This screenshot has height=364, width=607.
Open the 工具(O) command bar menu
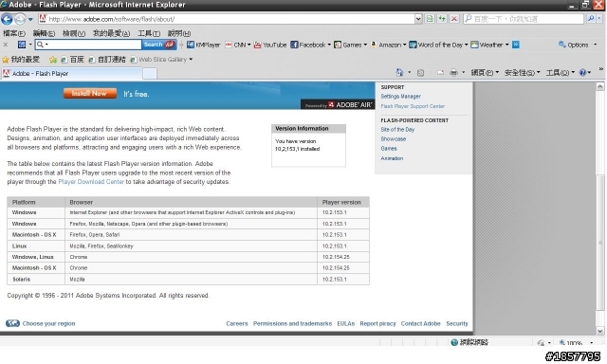click(561, 72)
